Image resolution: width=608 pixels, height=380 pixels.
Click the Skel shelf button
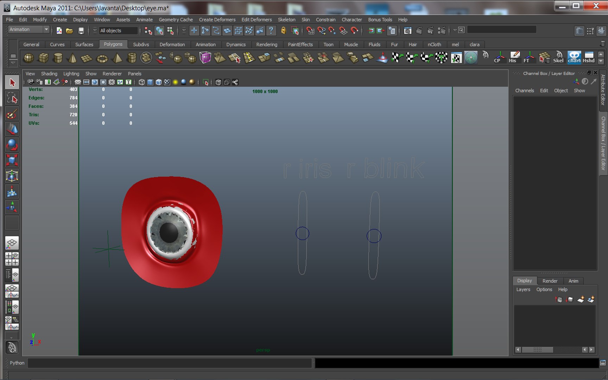click(x=558, y=57)
